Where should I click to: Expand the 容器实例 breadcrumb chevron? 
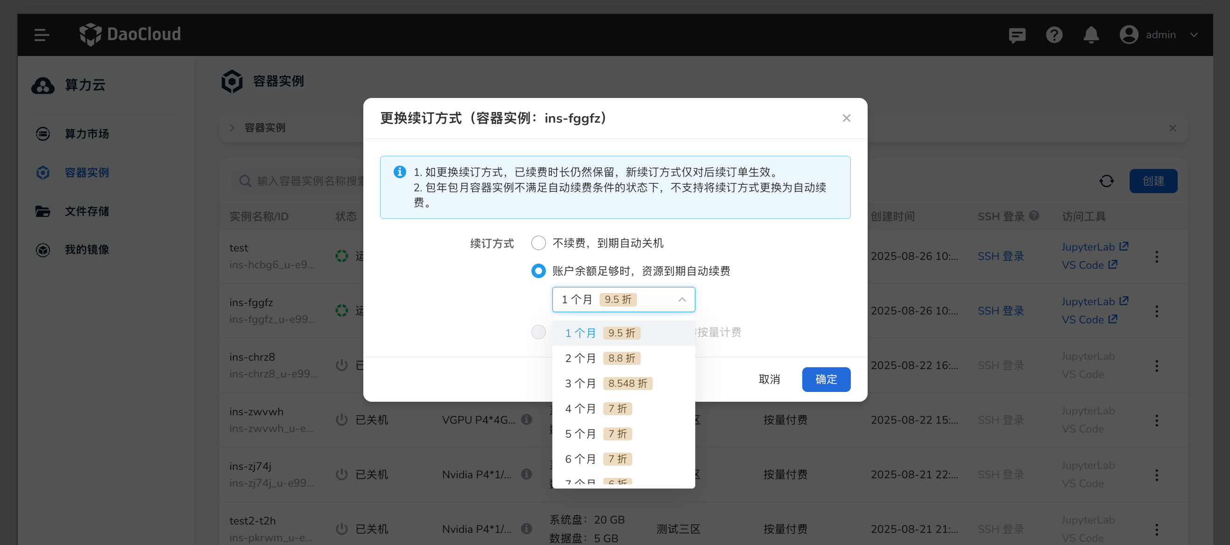tap(232, 127)
